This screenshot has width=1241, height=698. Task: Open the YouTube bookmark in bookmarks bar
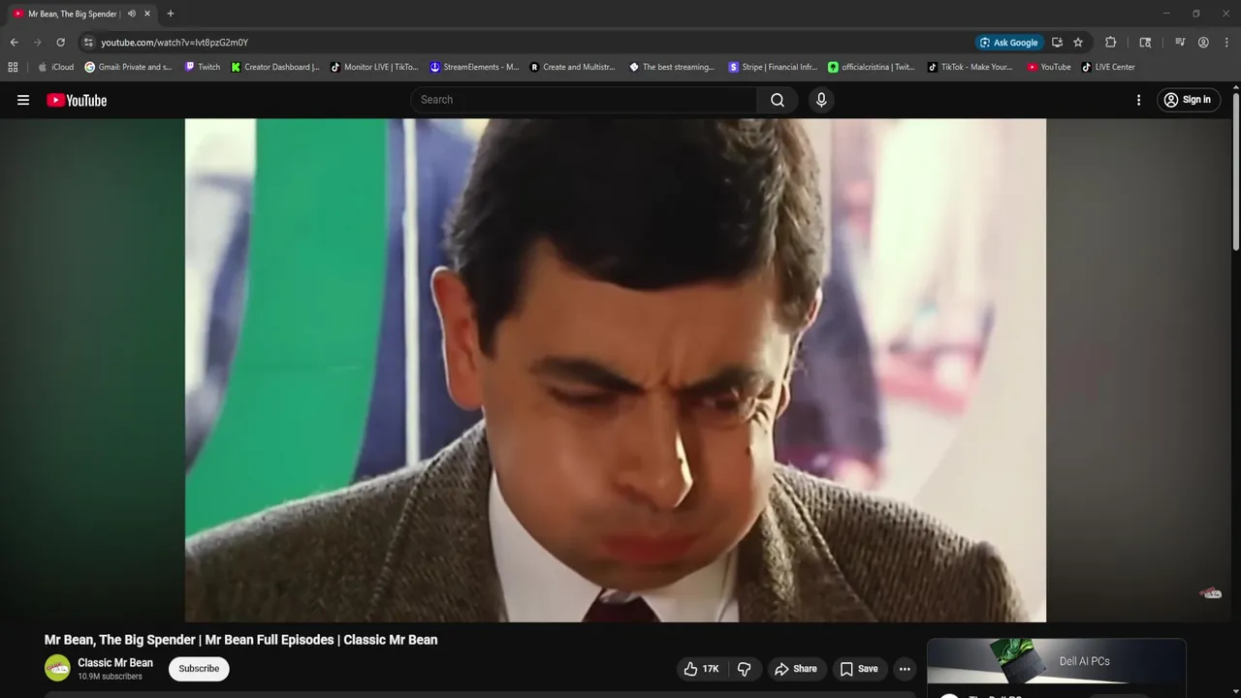tap(1049, 67)
